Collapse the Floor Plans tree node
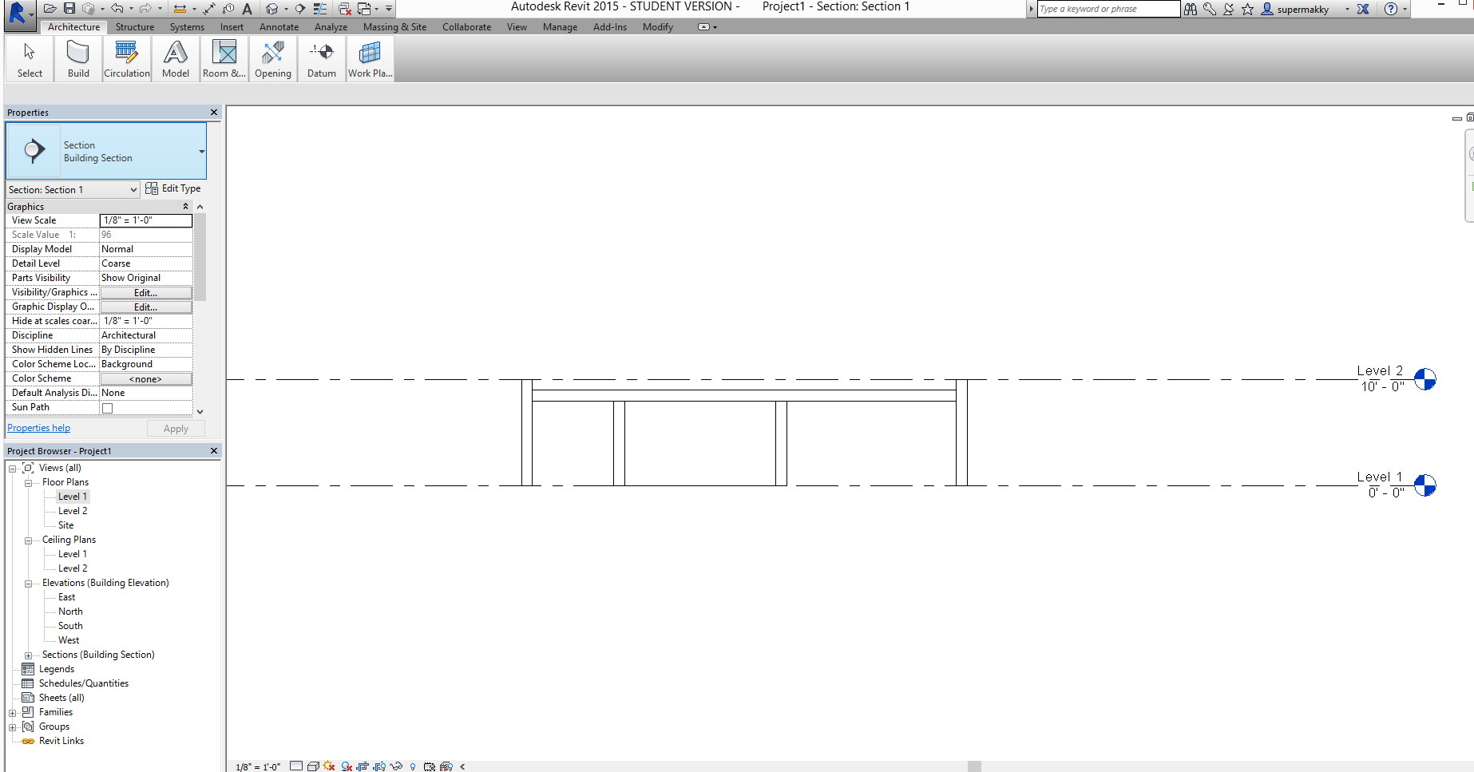This screenshot has height=772, width=1474. [x=28, y=483]
